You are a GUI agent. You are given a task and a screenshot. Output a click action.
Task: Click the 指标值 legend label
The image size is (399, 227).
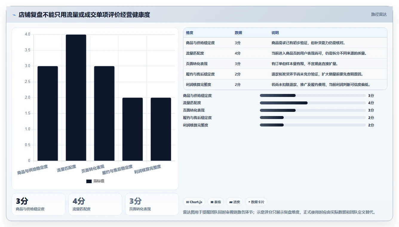click(99, 181)
